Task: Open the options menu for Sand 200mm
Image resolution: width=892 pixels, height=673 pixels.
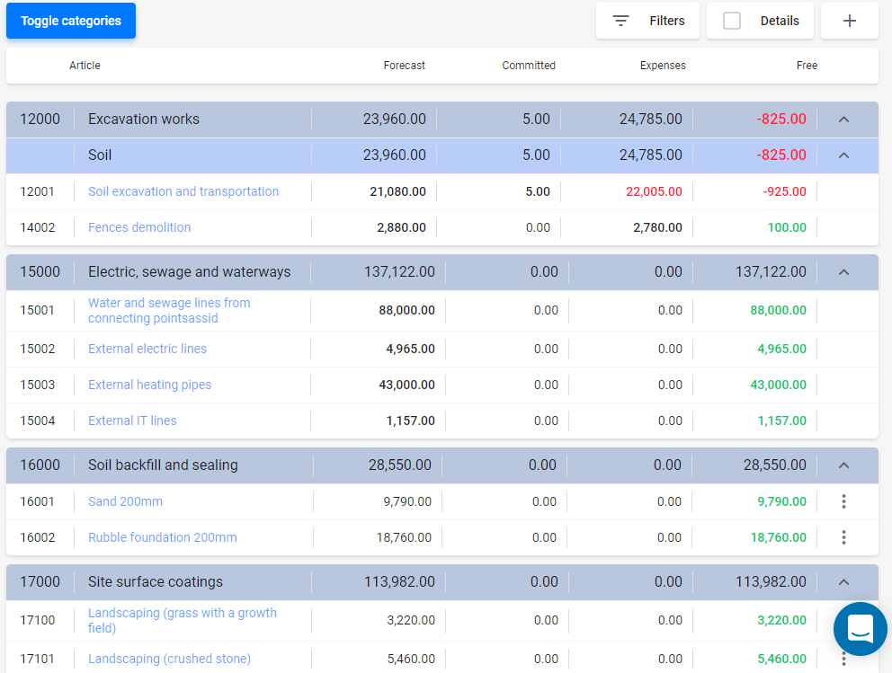Action: (x=844, y=501)
